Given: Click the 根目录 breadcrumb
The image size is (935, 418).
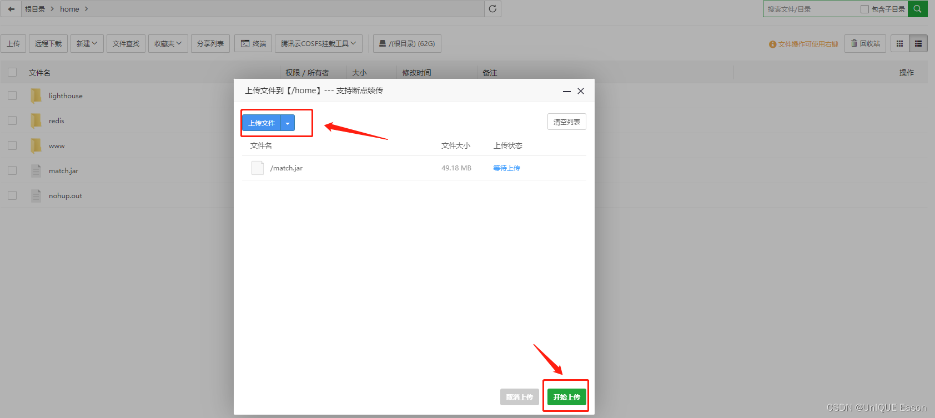Looking at the screenshot, I should tap(35, 9).
